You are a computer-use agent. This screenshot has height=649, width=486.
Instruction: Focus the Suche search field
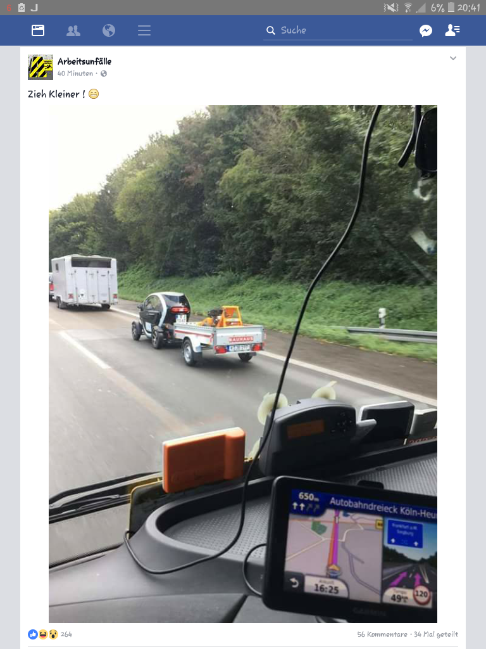coord(338,30)
